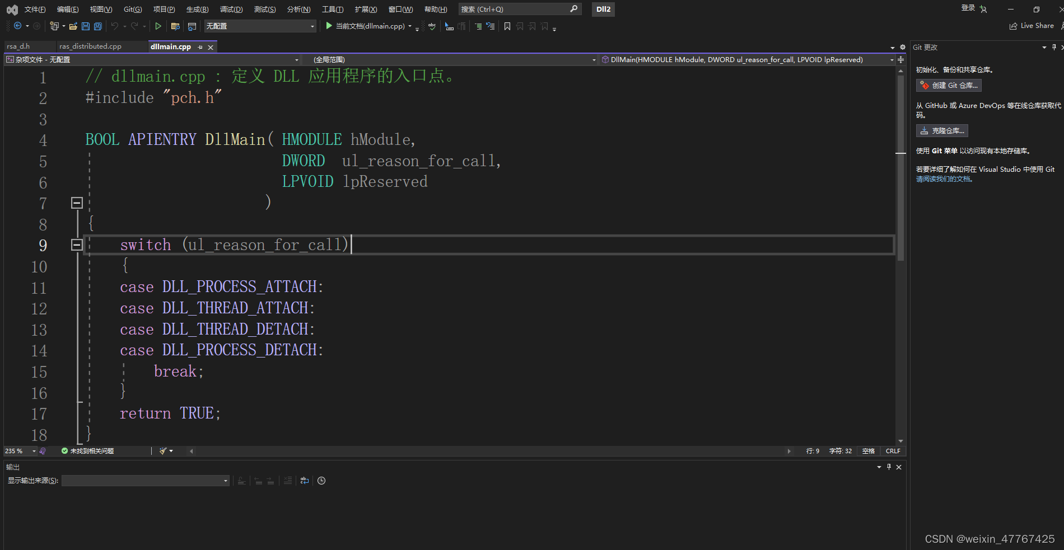Click the Undo icon on the toolbar
1064x550 pixels.
click(x=114, y=26)
